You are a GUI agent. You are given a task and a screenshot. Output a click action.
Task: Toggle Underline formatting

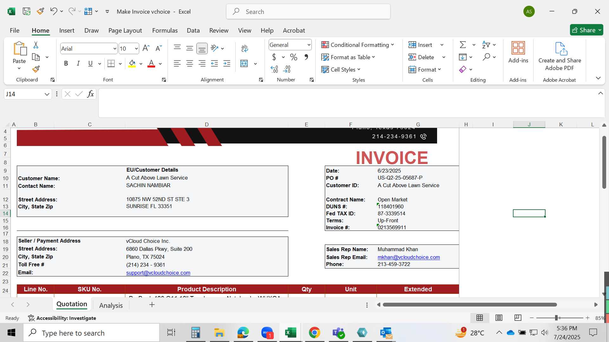[90, 64]
